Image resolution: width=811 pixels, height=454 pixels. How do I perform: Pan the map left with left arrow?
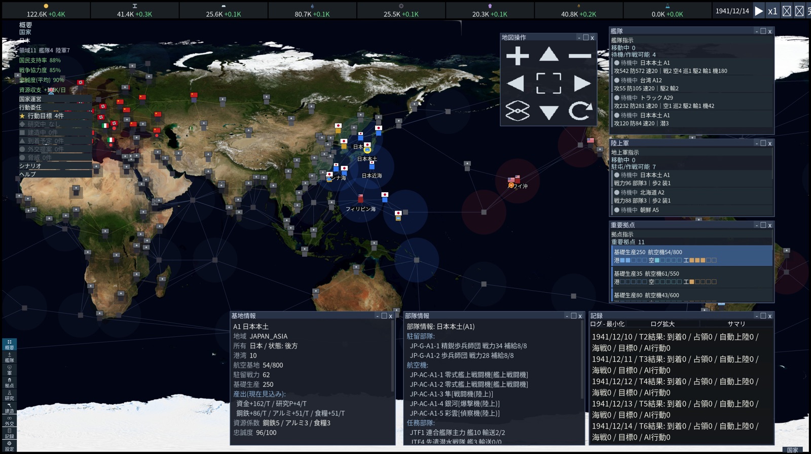(x=516, y=83)
